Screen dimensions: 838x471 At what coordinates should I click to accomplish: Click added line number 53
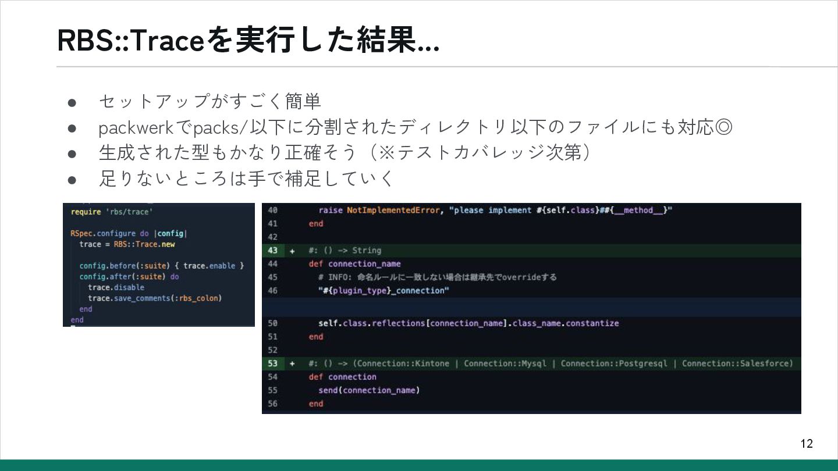click(273, 363)
